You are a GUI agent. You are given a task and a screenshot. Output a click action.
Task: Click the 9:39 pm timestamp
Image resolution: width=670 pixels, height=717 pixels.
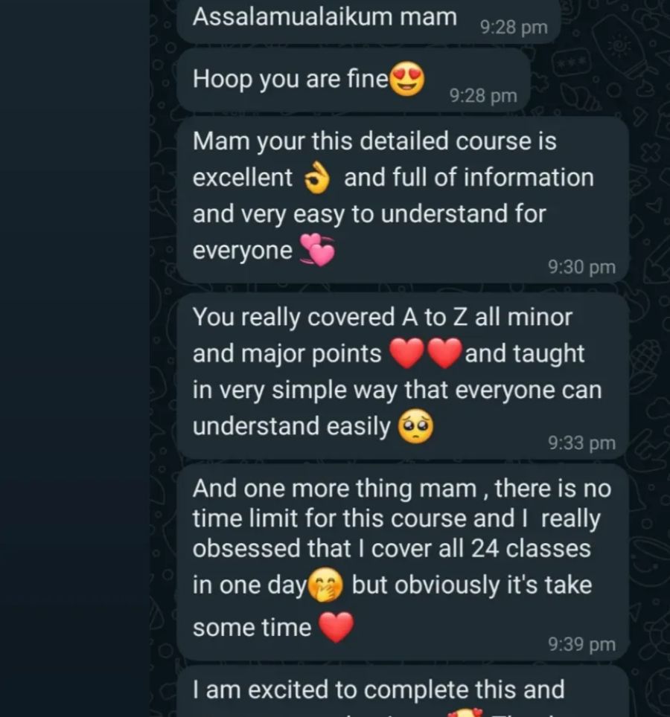581,644
